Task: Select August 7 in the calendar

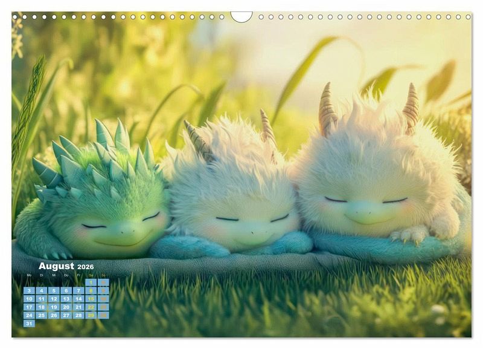Action: [78, 291]
